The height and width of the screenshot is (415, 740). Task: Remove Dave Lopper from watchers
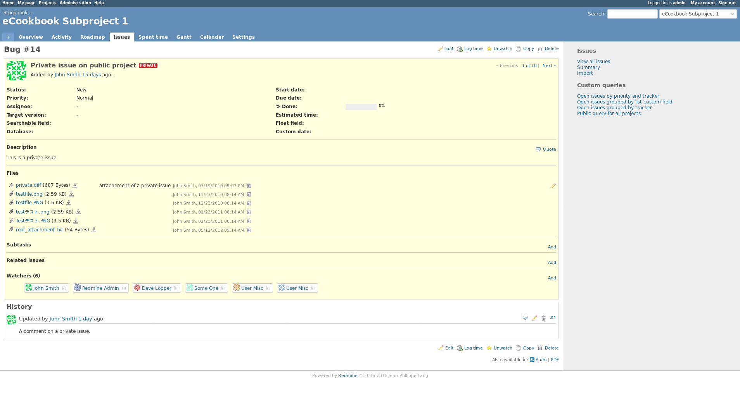(176, 288)
